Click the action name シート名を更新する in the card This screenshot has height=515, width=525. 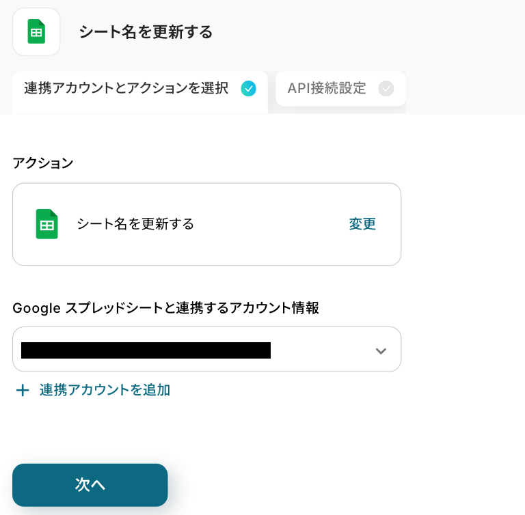135,224
